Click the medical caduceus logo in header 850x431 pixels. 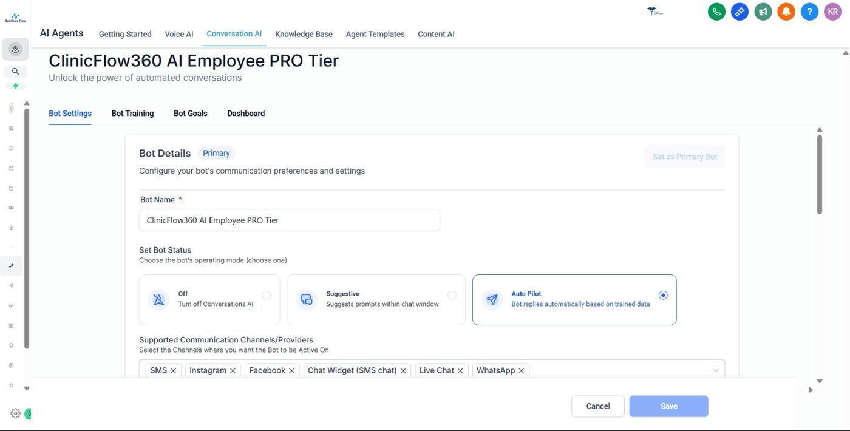pos(655,12)
